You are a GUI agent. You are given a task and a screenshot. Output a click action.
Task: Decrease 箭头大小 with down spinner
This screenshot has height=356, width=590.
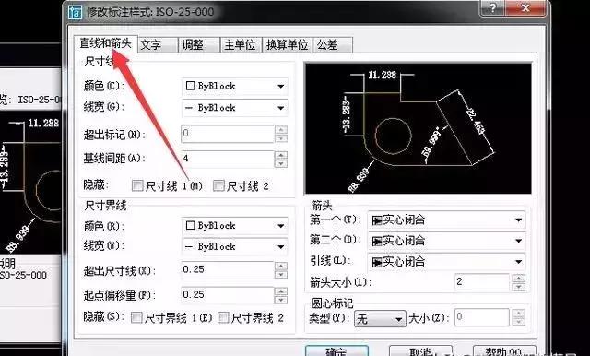(x=519, y=287)
